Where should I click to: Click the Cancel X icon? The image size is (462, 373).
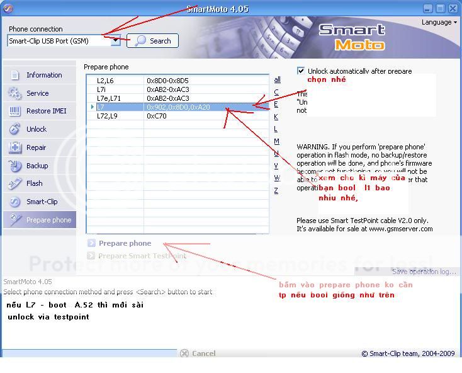pyautogui.click(x=184, y=353)
